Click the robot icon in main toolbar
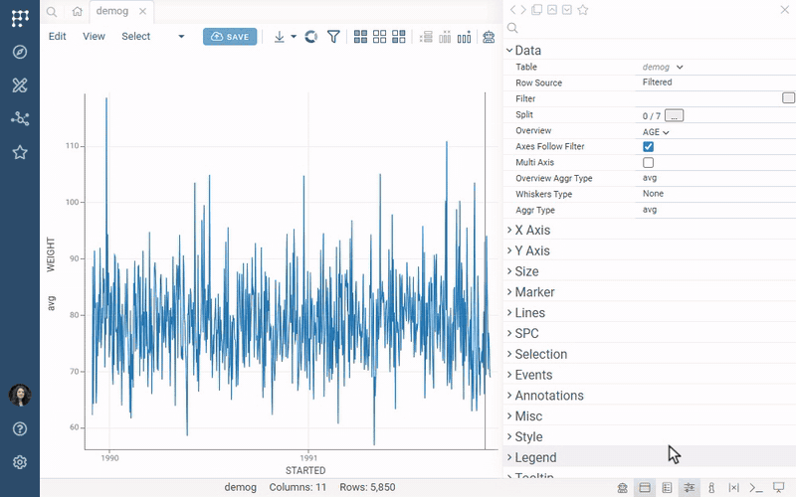Image resolution: width=796 pixels, height=497 pixels. (x=489, y=37)
